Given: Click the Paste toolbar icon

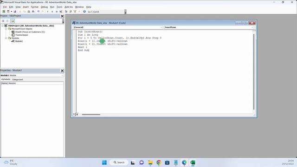Looking at the screenshot, I should pyautogui.click(x=29, y=12).
